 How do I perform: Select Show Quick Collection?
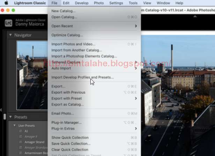pyautogui.click(x=94, y=137)
